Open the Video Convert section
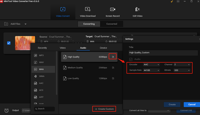 [x=63, y=12]
